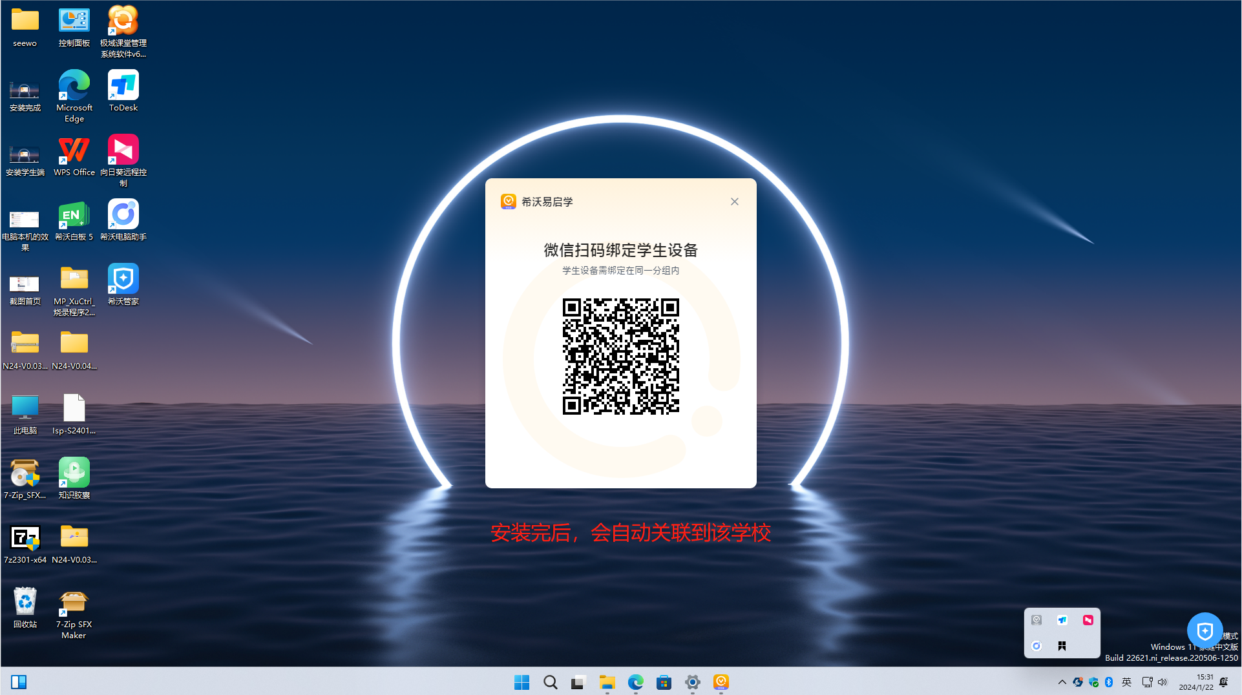Viewport: 1242px width, 695px height.
Task: Open the clock showing 15:31
Action: pyautogui.click(x=1196, y=682)
